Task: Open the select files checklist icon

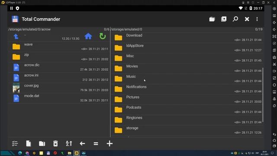Action: (15, 143)
